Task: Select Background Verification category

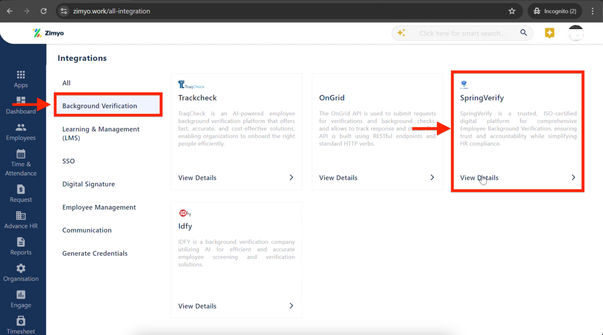Action: point(100,106)
